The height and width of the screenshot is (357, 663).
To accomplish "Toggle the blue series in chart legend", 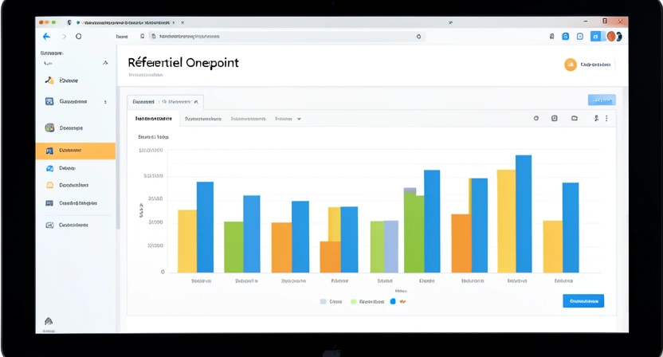I will point(393,302).
